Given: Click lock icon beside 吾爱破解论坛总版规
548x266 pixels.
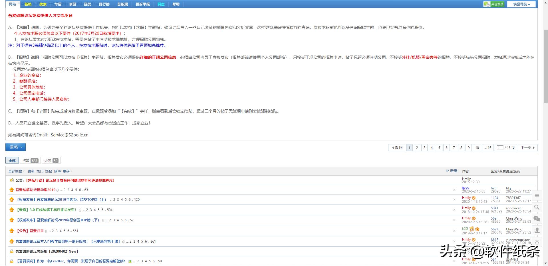Looking at the screenshot, I should [12, 251].
